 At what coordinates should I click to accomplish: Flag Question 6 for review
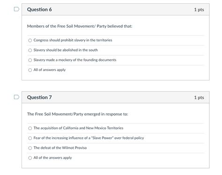pos(16,9)
